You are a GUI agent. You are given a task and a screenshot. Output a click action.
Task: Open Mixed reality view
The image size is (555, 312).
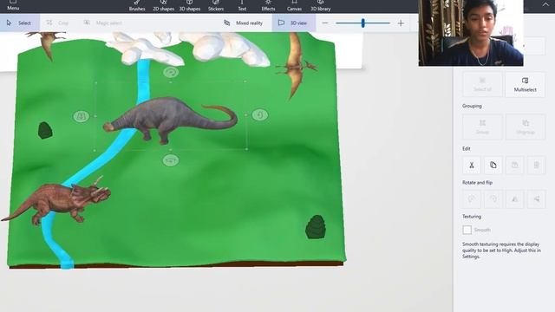point(244,23)
